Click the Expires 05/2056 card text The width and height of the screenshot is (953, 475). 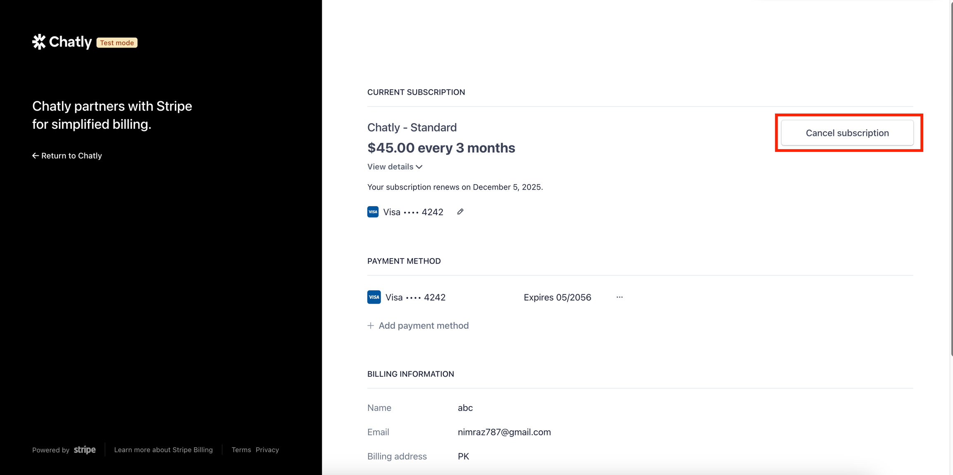[x=557, y=297]
